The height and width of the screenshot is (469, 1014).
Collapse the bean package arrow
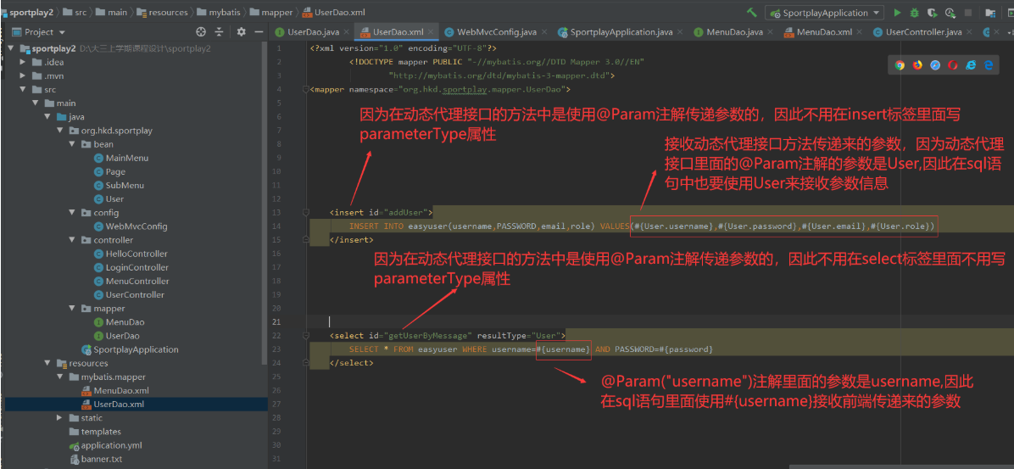72,144
